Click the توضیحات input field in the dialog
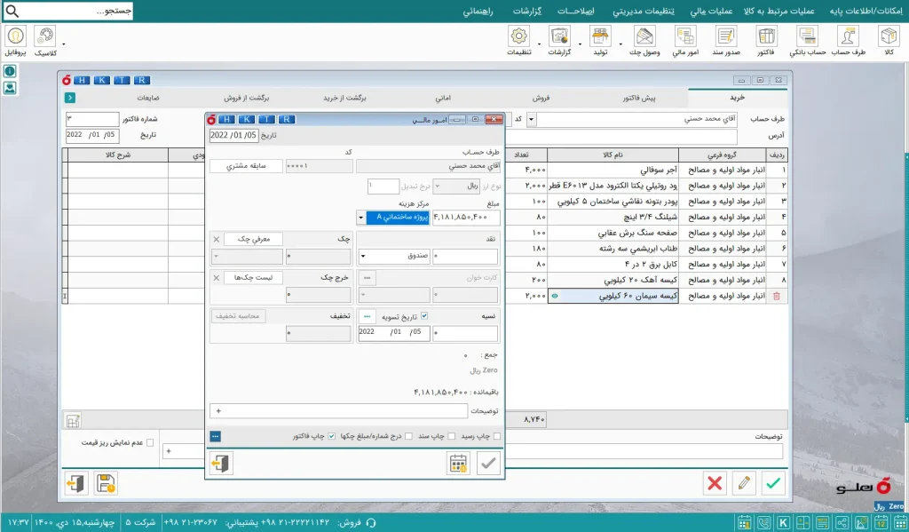Screen dimensions: 909x532 pyautogui.click(x=338, y=410)
